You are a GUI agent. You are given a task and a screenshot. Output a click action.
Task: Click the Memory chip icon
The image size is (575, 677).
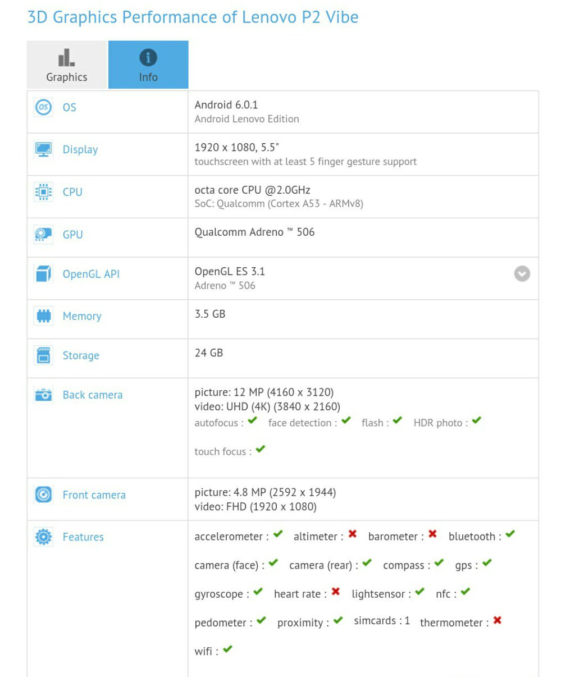click(x=43, y=316)
